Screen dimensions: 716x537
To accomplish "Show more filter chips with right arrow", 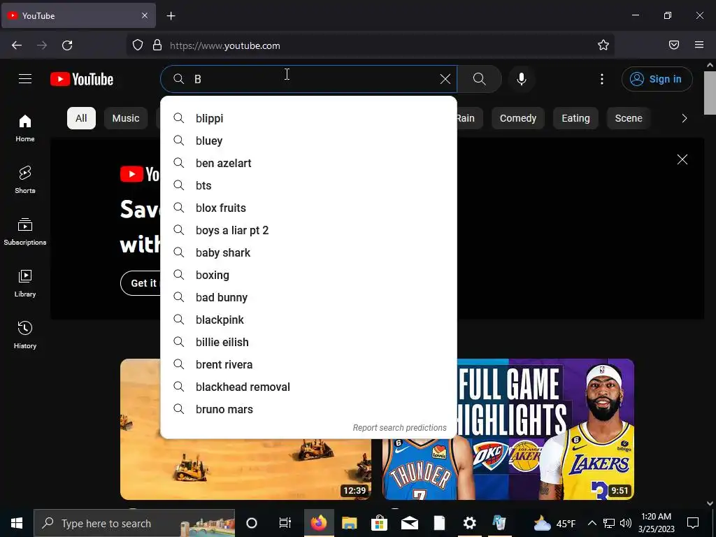I will click(684, 118).
